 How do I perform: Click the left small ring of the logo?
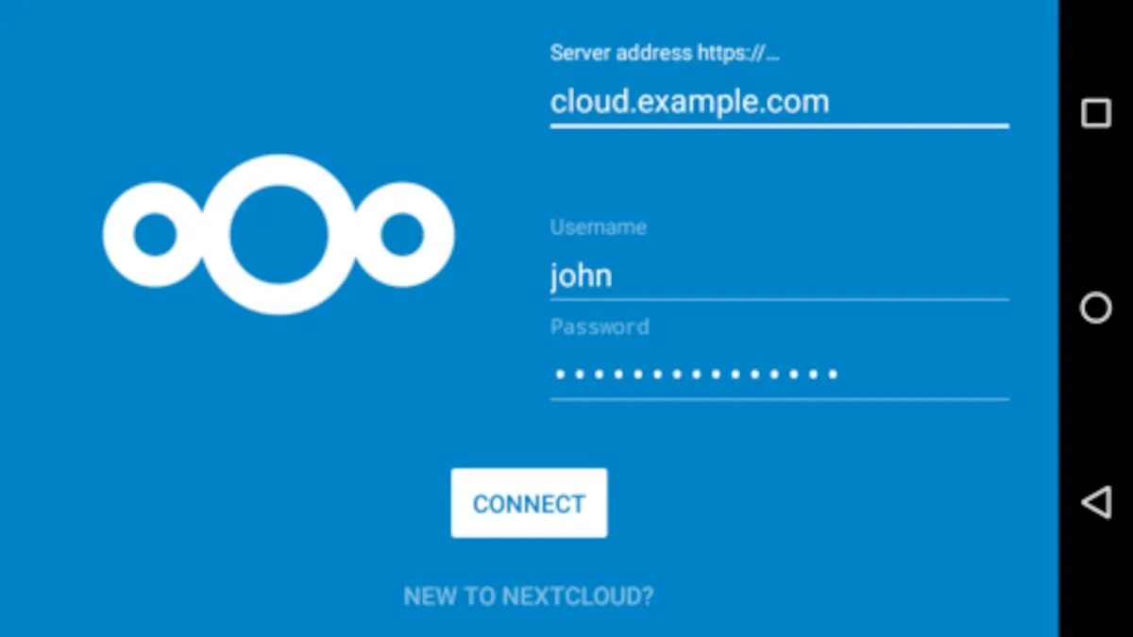(x=155, y=235)
